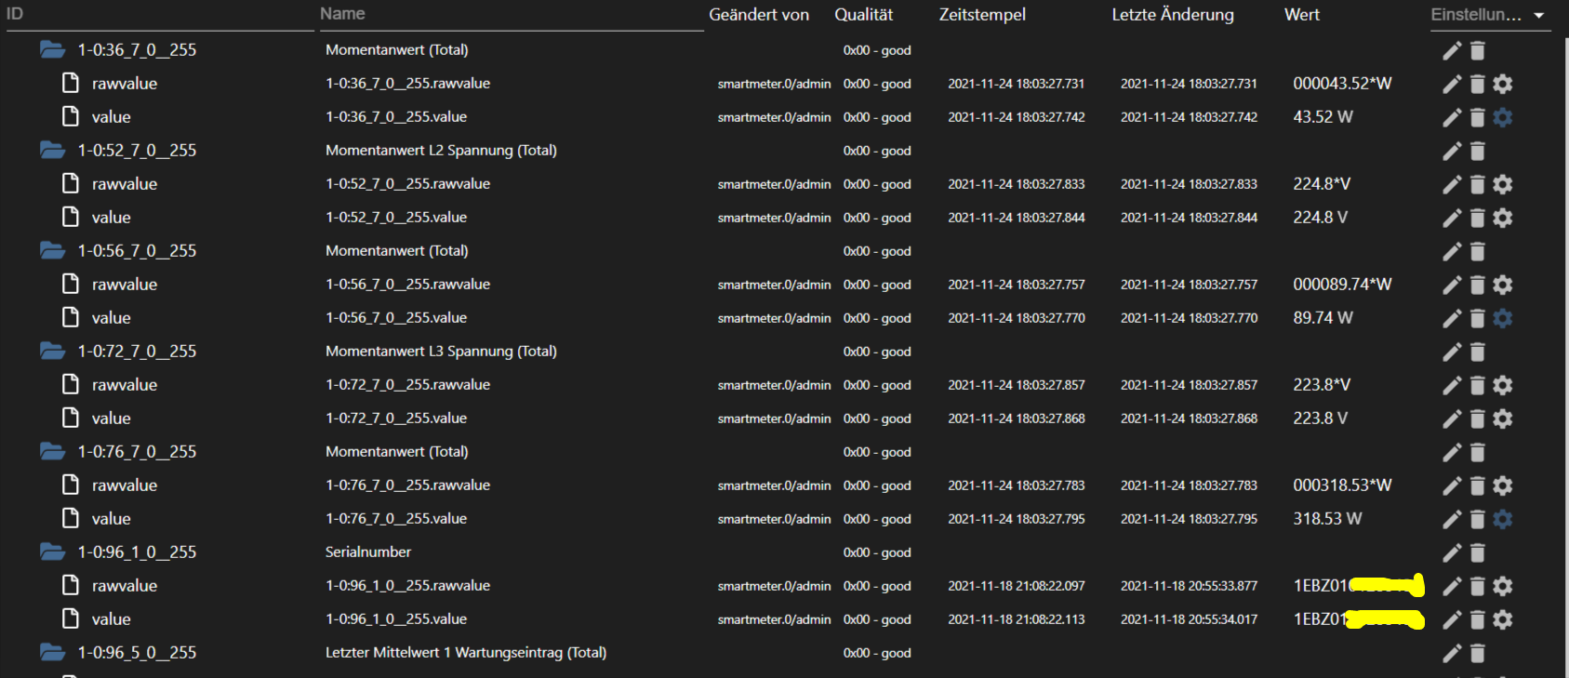This screenshot has height=678, width=1569.
Task: Edit 1-0:52_7_0__255.value with pencil icon
Action: click(1452, 218)
